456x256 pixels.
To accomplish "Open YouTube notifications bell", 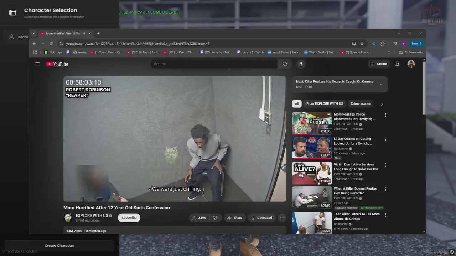I will point(397,64).
